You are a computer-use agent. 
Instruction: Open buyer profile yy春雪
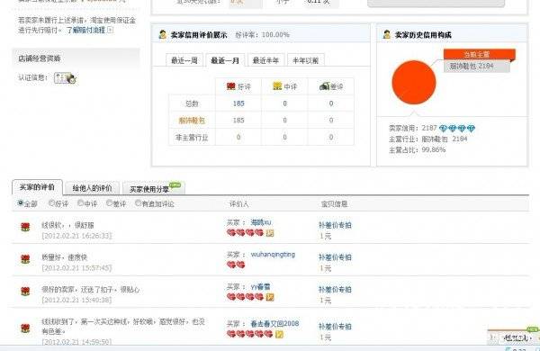pyautogui.click(x=260, y=286)
